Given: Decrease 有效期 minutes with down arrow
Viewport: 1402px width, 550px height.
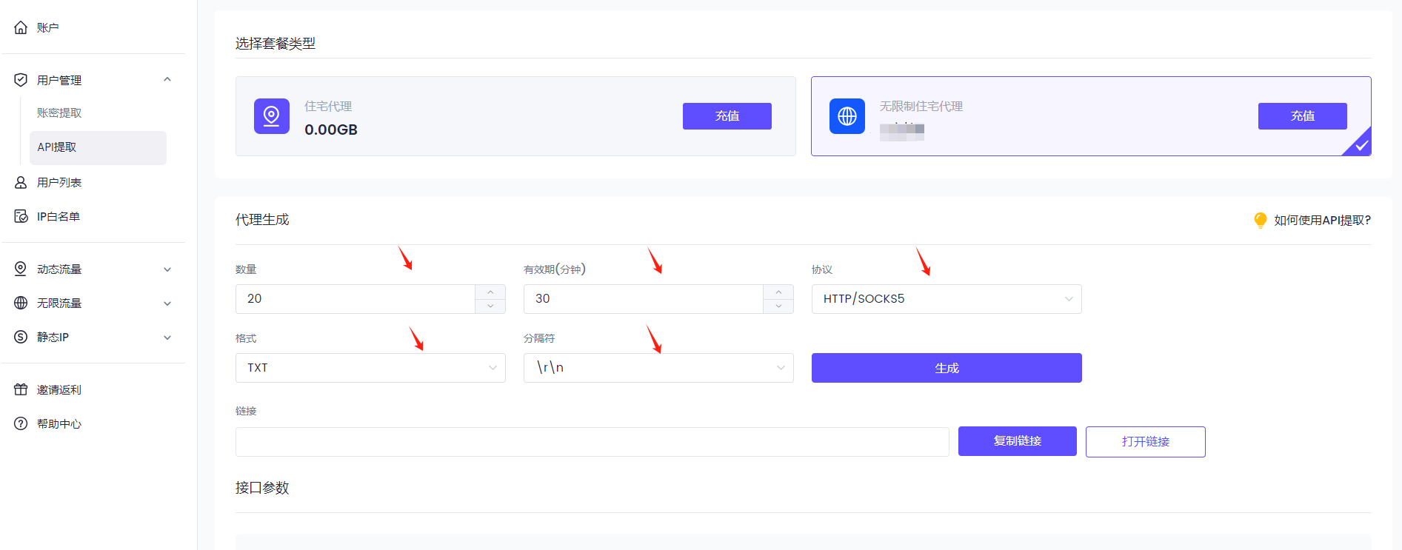Looking at the screenshot, I should [x=778, y=306].
